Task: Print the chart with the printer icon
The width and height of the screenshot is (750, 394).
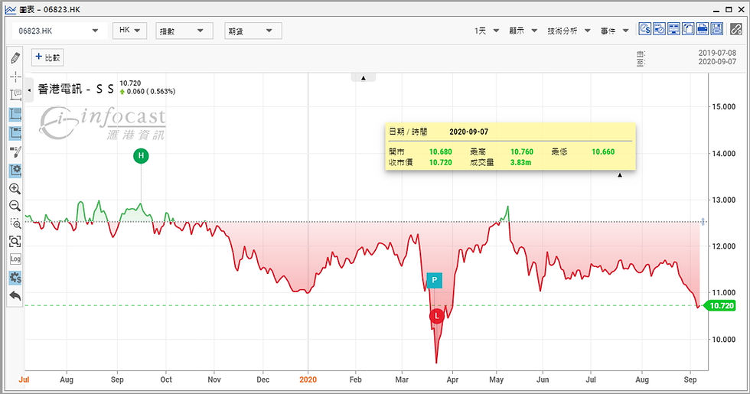Action: pyautogui.click(x=703, y=29)
